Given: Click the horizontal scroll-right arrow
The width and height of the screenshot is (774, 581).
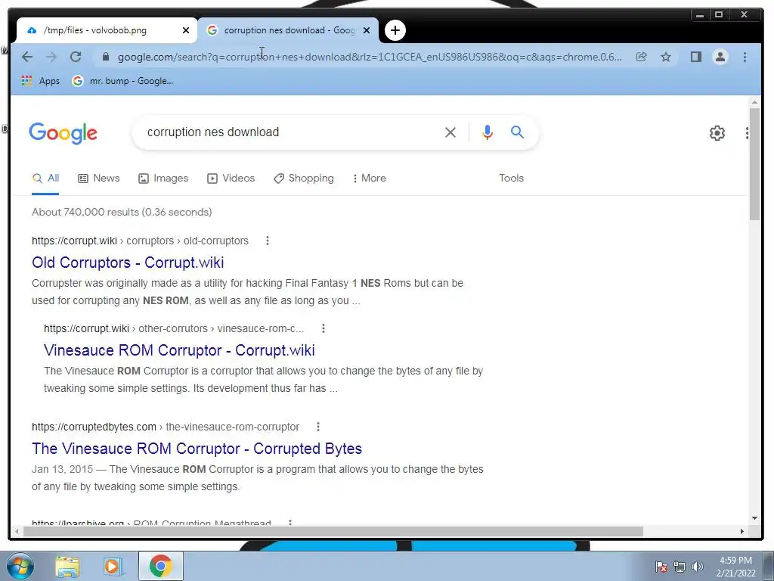Looking at the screenshot, I should point(742,532).
